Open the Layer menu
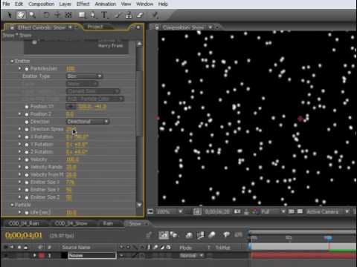357x267 pixels. [65, 4]
